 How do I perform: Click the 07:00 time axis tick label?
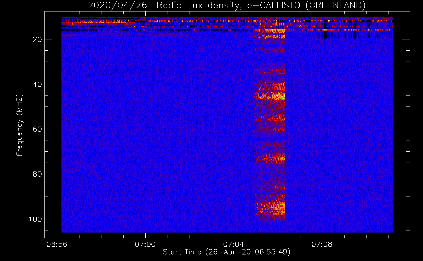tap(145, 245)
